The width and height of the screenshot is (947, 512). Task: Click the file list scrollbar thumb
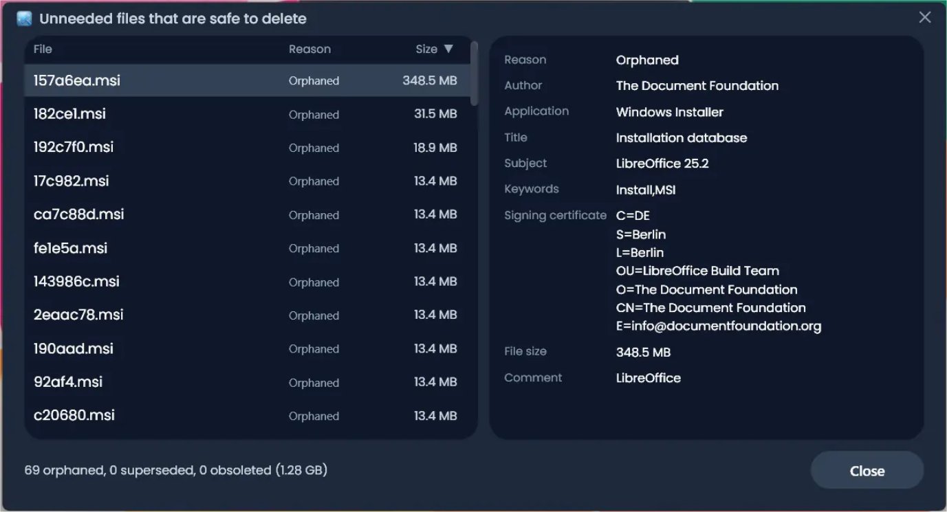click(474, 73)
